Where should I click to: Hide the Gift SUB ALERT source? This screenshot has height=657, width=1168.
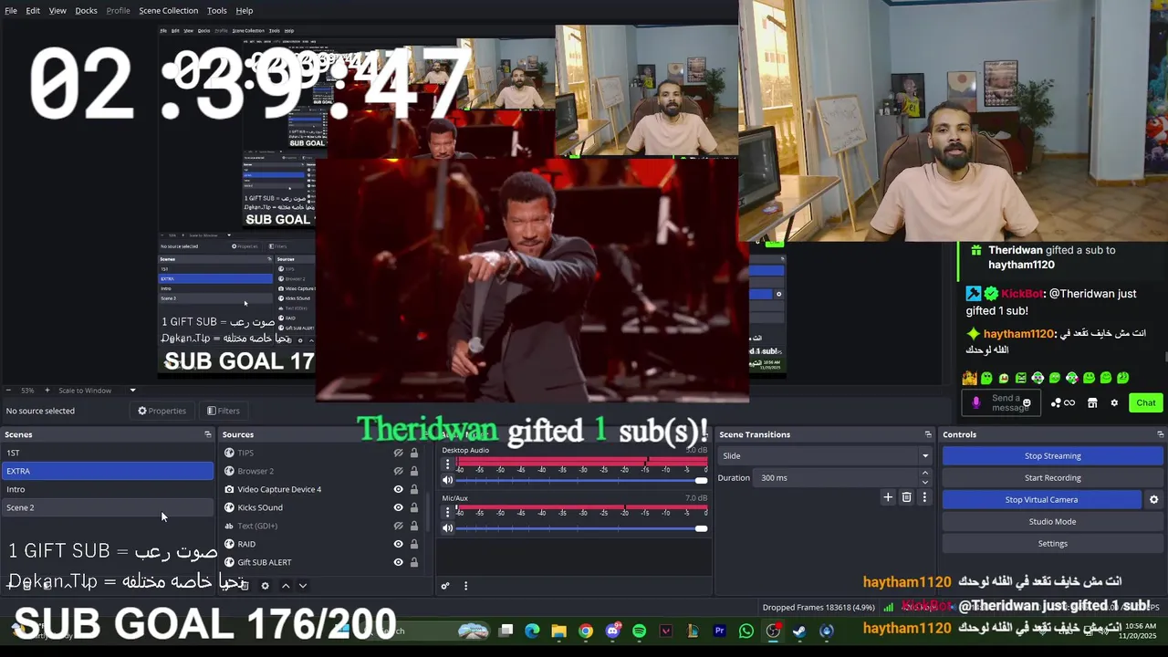[x=398, y=562]
